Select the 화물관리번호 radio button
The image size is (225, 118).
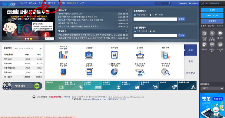click(x=135, y=15)
